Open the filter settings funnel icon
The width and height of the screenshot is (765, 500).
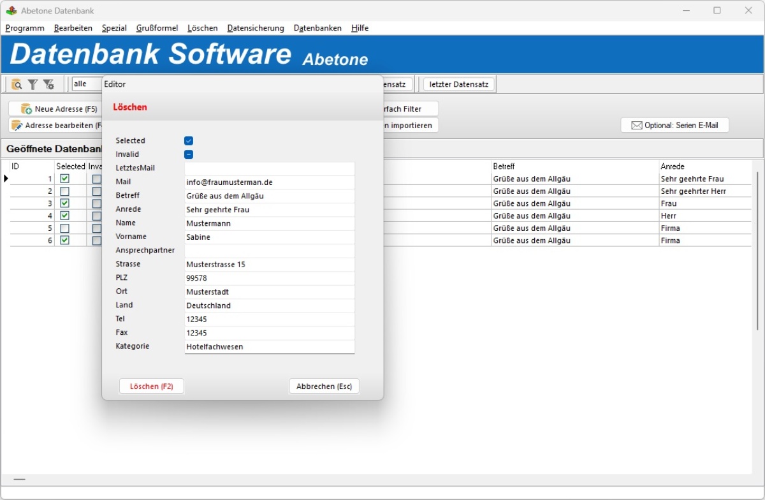[49, 84]
